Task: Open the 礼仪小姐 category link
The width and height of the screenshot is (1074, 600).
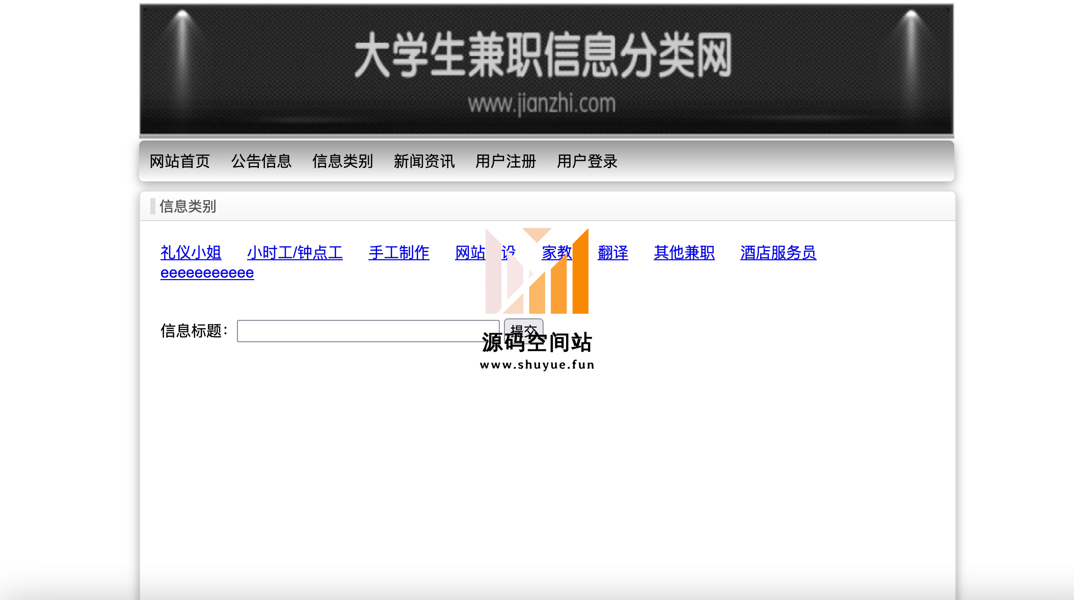Action: point(191,253)
